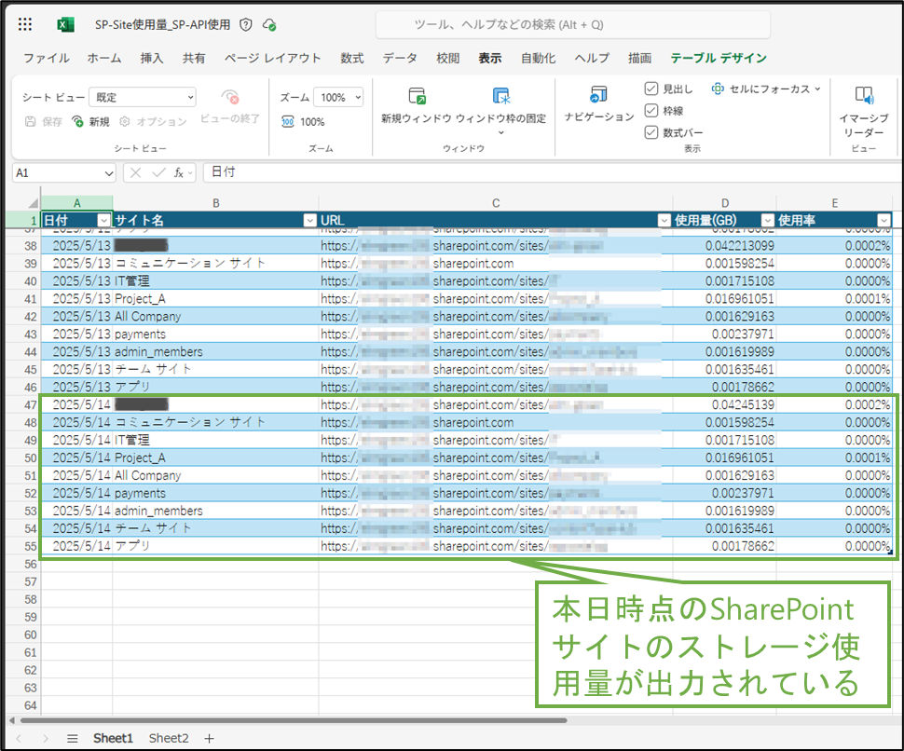Image resolution: width=904 pixels, height=751 pixels.
Task: Click the Excel logo icon
Action: point(65,25)
